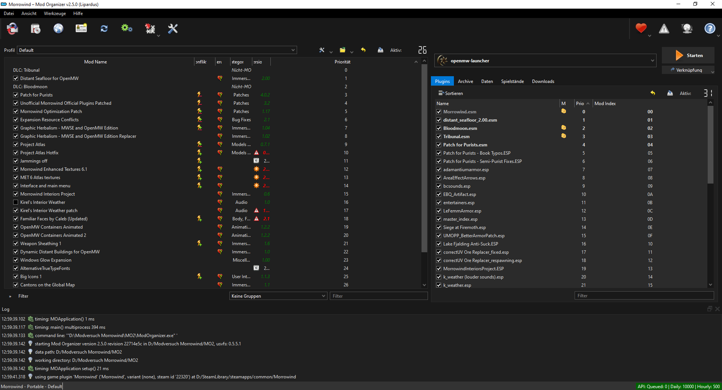Viewport: 722px width, 390px height.
Task: Click the Sortieren plugins button
Action: click(x=450, y=93)
